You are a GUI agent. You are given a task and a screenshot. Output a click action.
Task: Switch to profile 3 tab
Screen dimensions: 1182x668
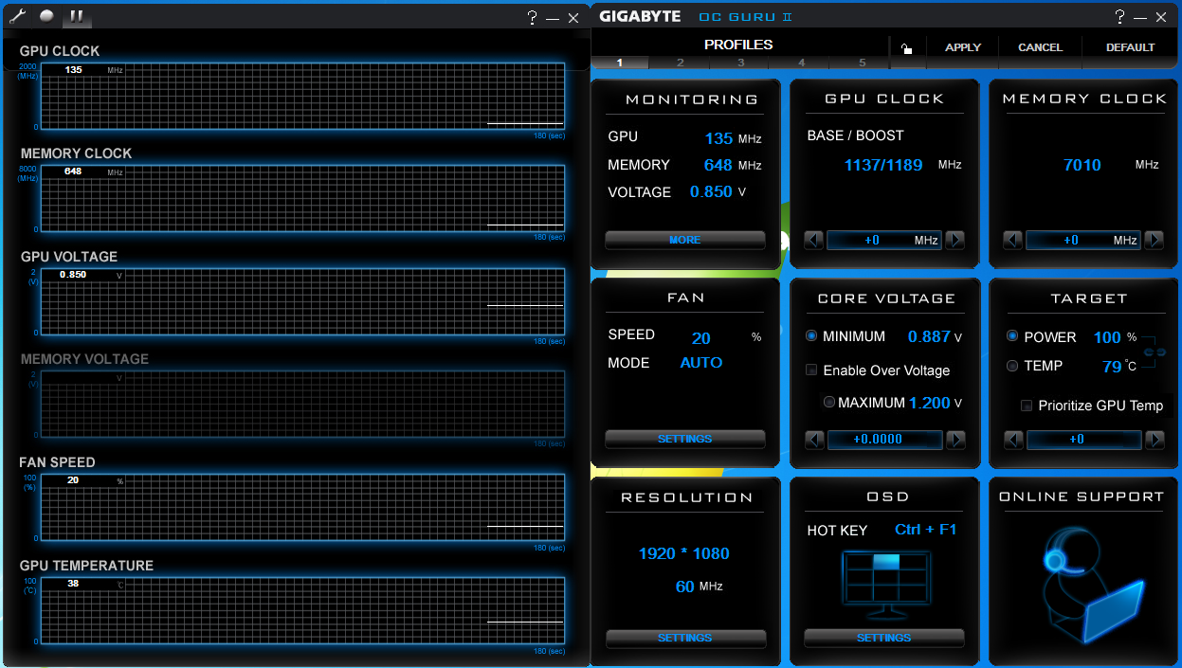[x=741, y=63]
